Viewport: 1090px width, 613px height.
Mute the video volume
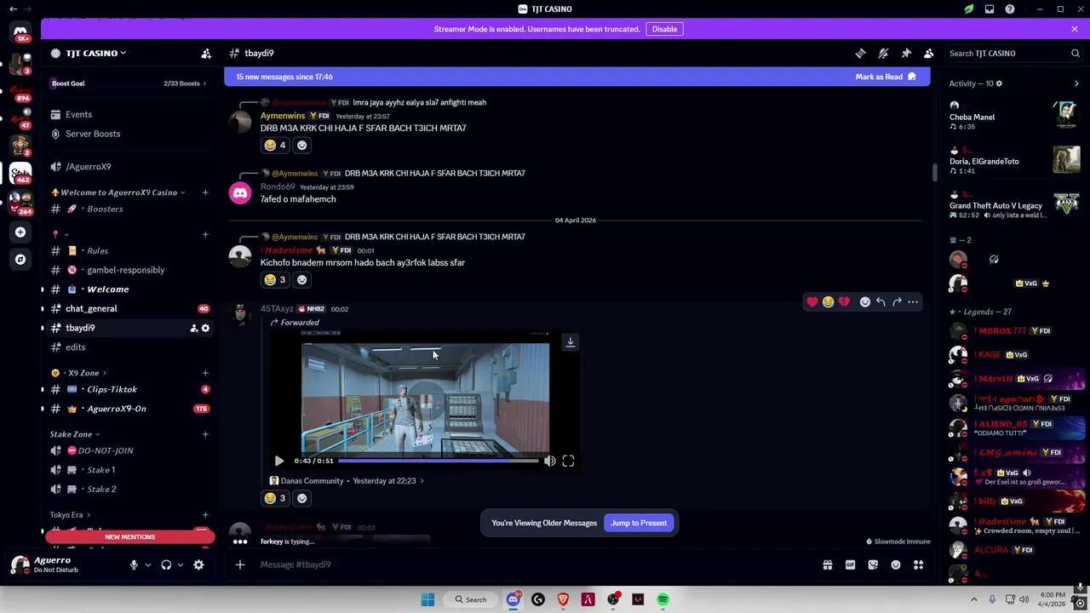click(x=550, y=461)
